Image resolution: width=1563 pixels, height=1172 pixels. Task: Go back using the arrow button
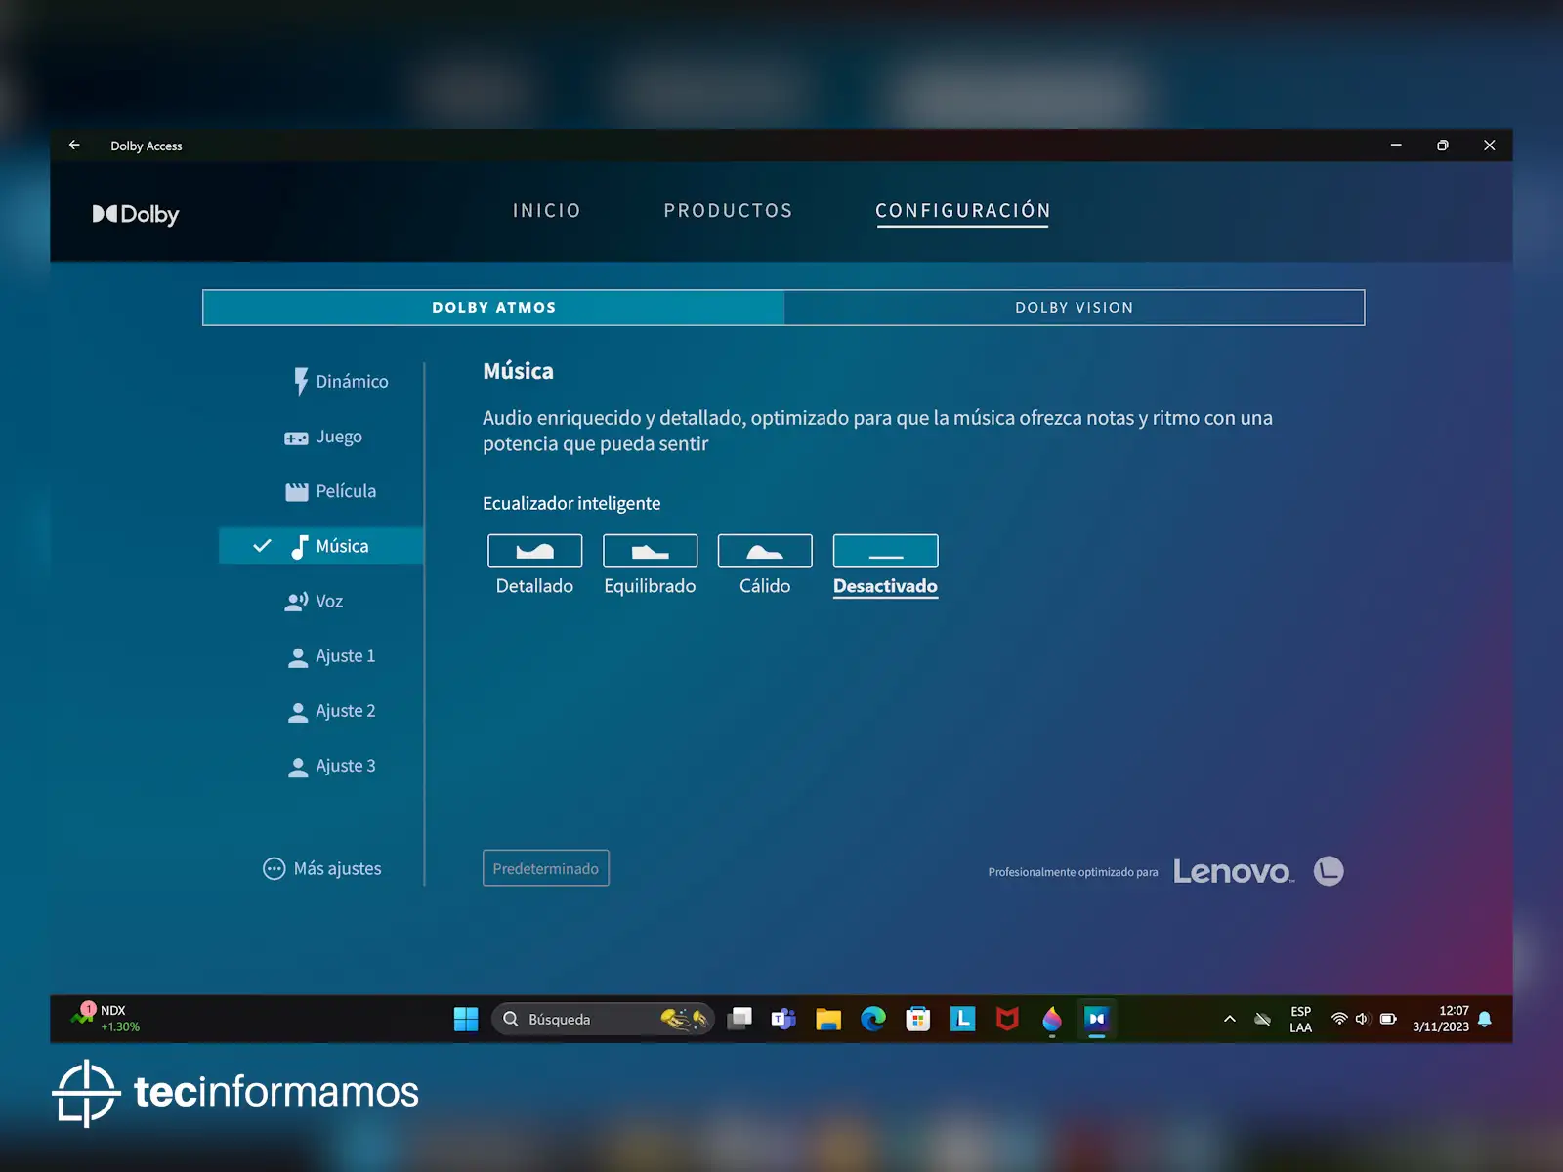tap(74, 146)
